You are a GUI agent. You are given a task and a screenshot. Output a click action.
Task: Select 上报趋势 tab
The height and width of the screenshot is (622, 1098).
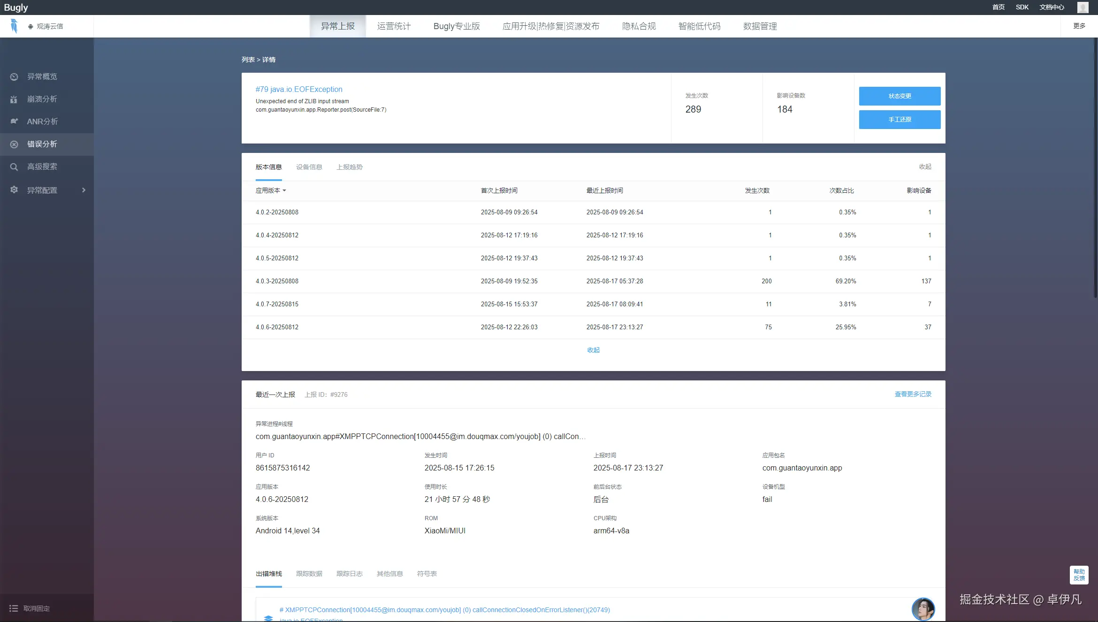[350, 167]
